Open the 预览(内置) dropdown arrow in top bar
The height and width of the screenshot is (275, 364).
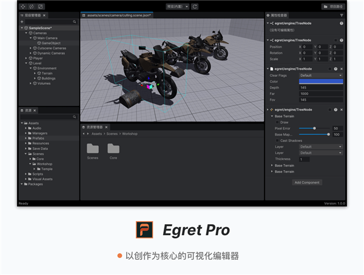(x=187, y=7)
